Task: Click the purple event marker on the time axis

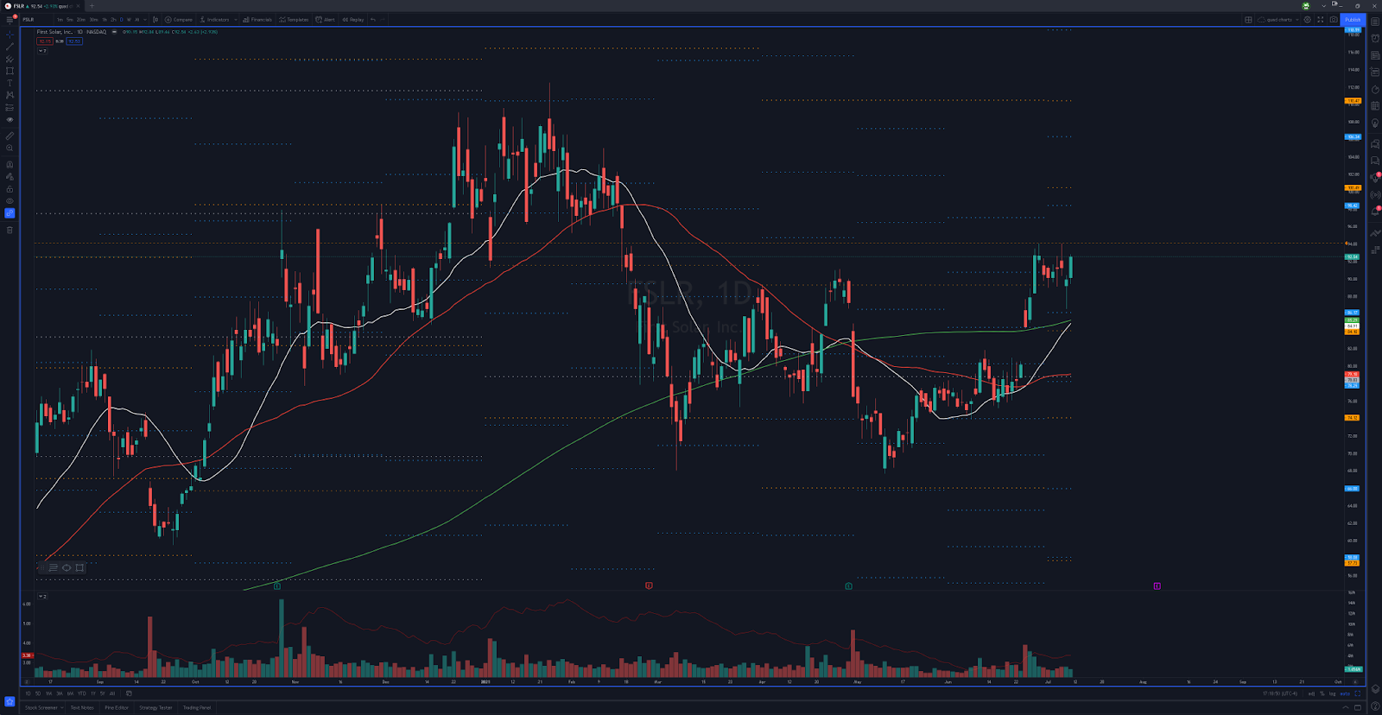Action: tap(1157, 585)
